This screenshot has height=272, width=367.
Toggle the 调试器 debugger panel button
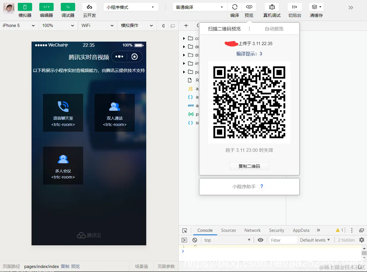pyautogui.click(x=68, y=7)
